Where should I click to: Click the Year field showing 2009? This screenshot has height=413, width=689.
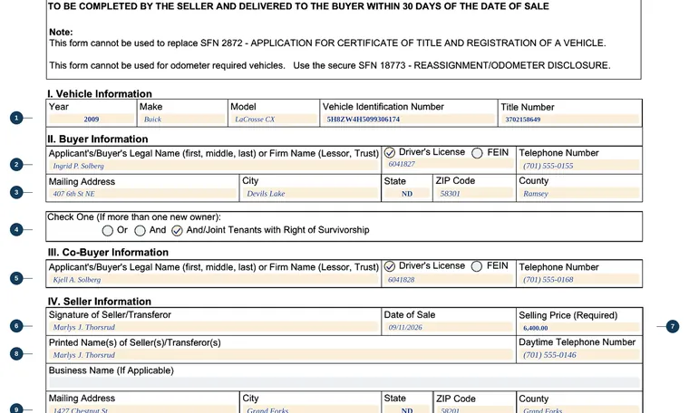92,119
